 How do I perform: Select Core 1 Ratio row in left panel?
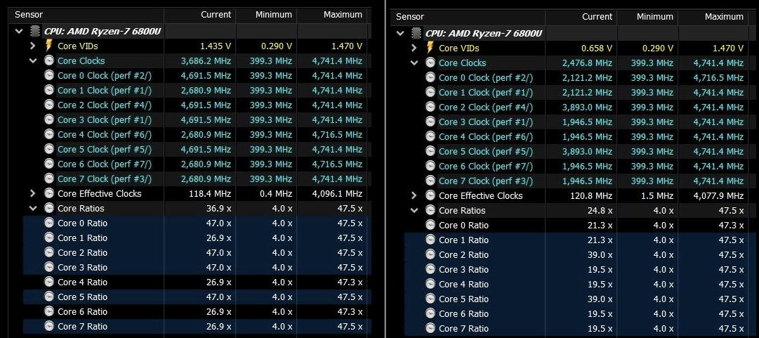point(197,238)
